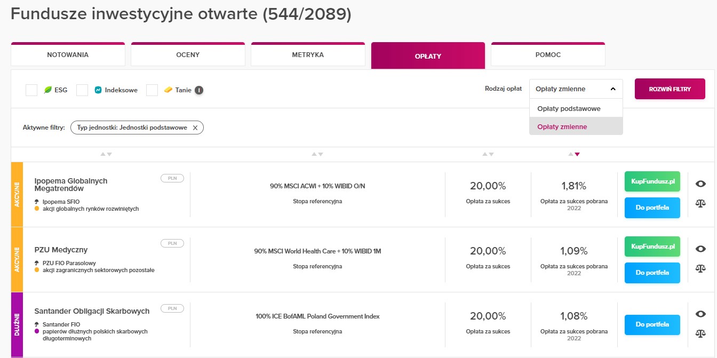The width and height of the screenshot is (717, 358).
Task: Click the eye icon for Ipopema Globalnych Megatrendów
Action: [700, 184]
